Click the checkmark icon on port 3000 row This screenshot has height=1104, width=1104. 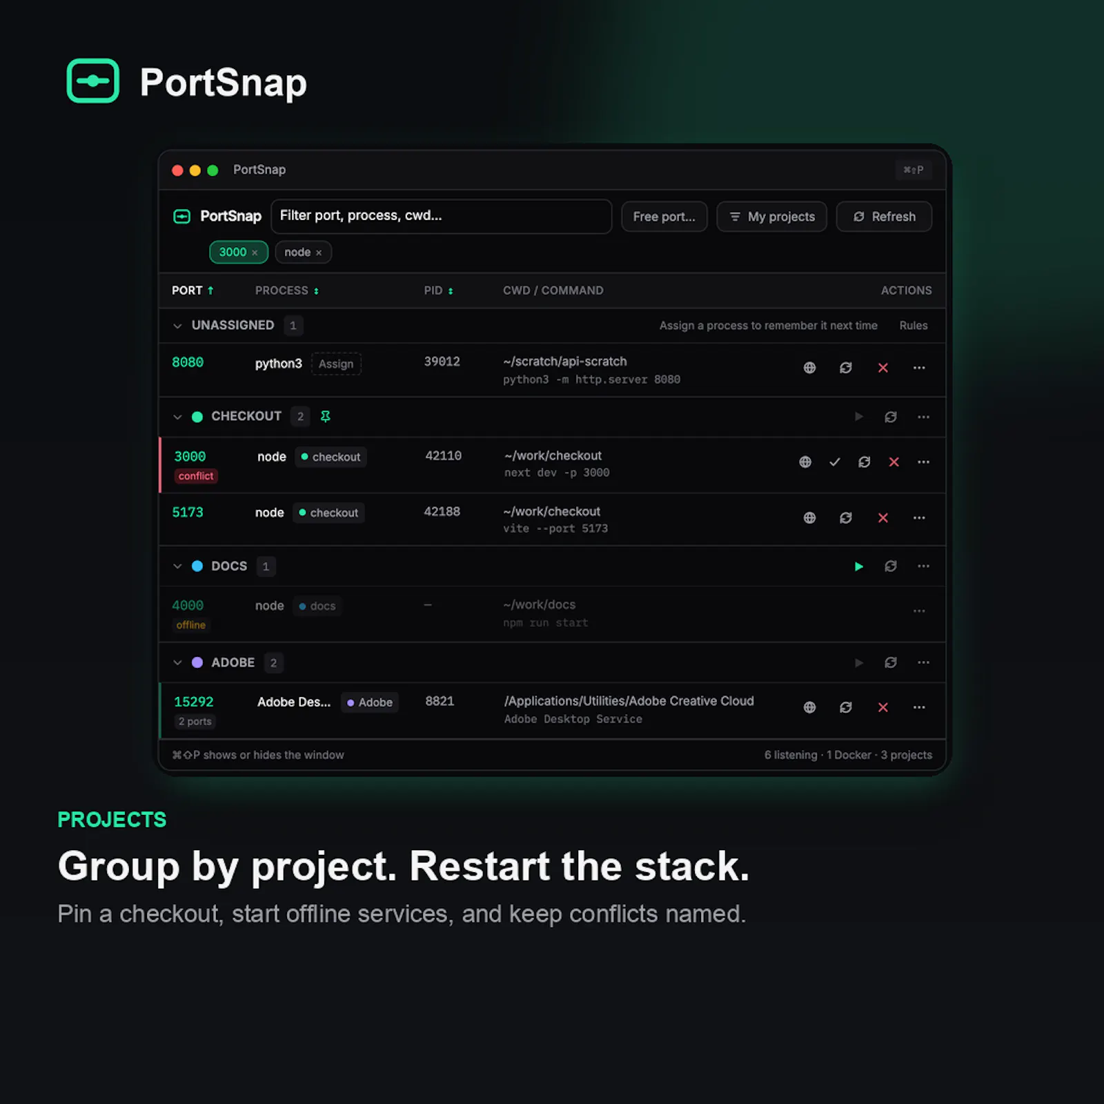835,462
